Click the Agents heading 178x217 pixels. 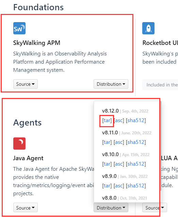pos(28,123)
